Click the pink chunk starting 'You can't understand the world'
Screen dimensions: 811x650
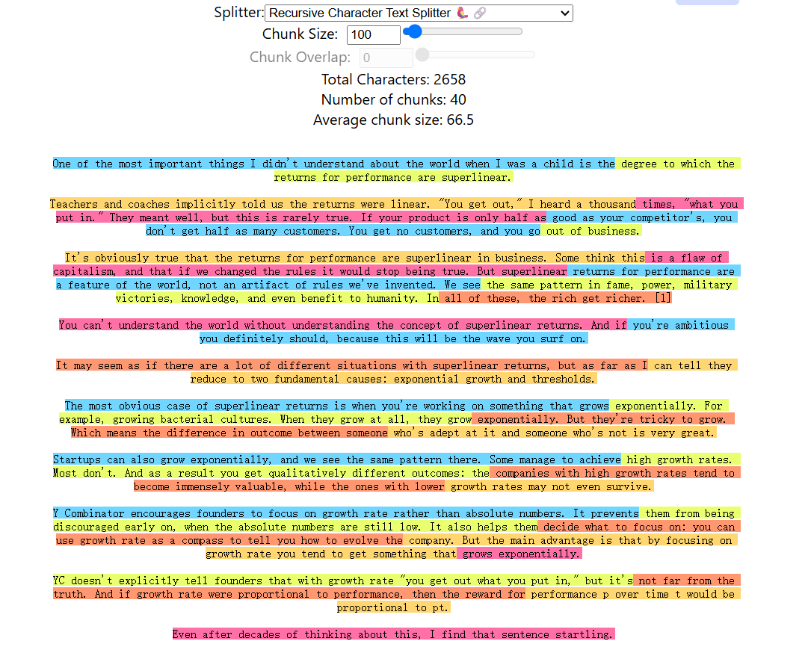click(343, 325)
